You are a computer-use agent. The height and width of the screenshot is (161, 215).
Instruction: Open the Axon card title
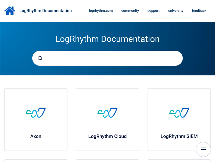(x=36, y=136)
